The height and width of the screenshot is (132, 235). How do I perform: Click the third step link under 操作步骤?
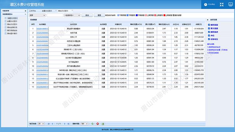[213, 53]
